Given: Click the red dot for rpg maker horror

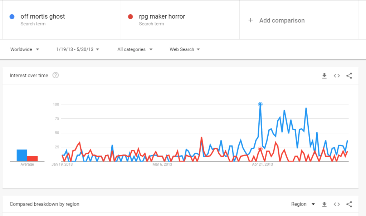Looking at the screenshot, I should coord(131,16).
